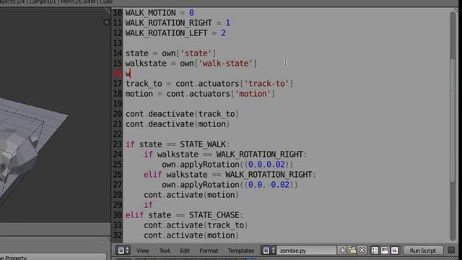
Task: Click 'motion = cont.actuators['motion']' line
Action: pos(201,94)
